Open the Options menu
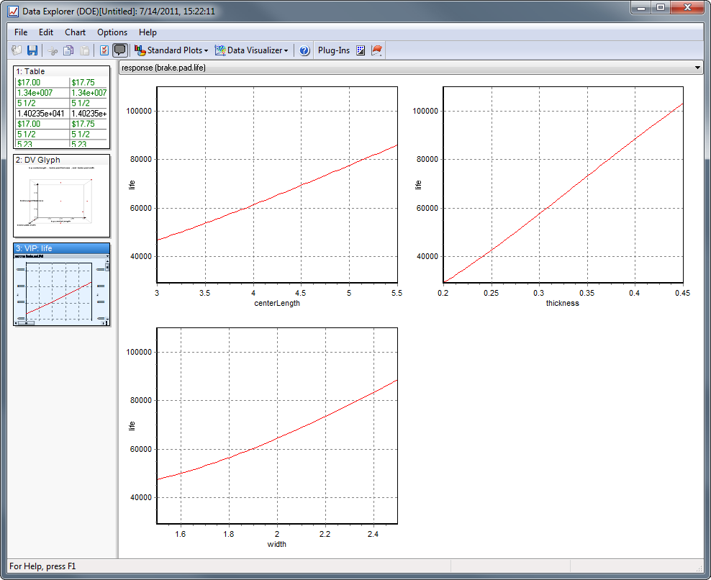Viewport: 711px width, 580px height. 112,32
